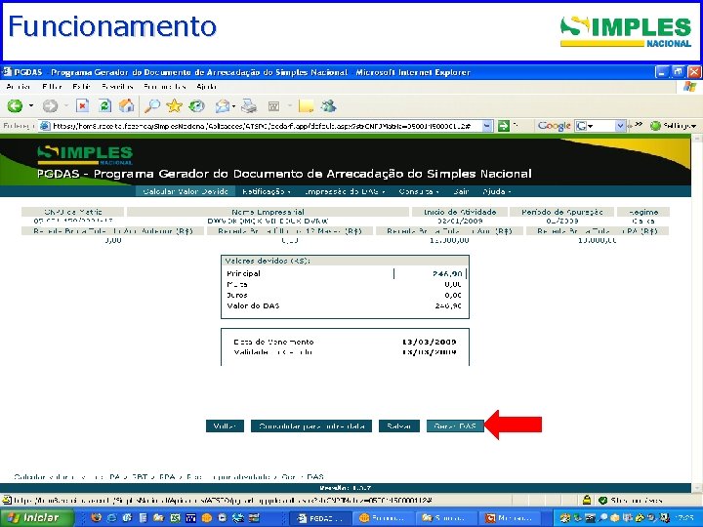703x527 pixels.
Task: Stop loading with the red X icon
Action: (x=82, y=106)
